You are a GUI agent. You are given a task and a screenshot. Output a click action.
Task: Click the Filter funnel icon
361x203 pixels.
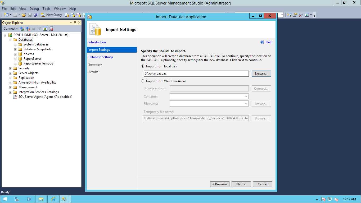(x=39, y=29)
